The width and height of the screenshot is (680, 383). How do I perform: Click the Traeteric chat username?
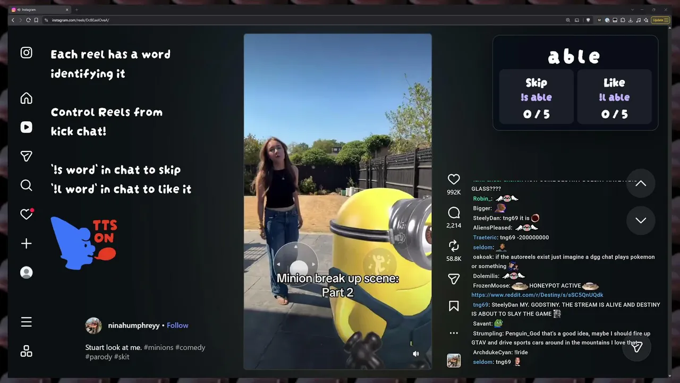click(486, 237)
